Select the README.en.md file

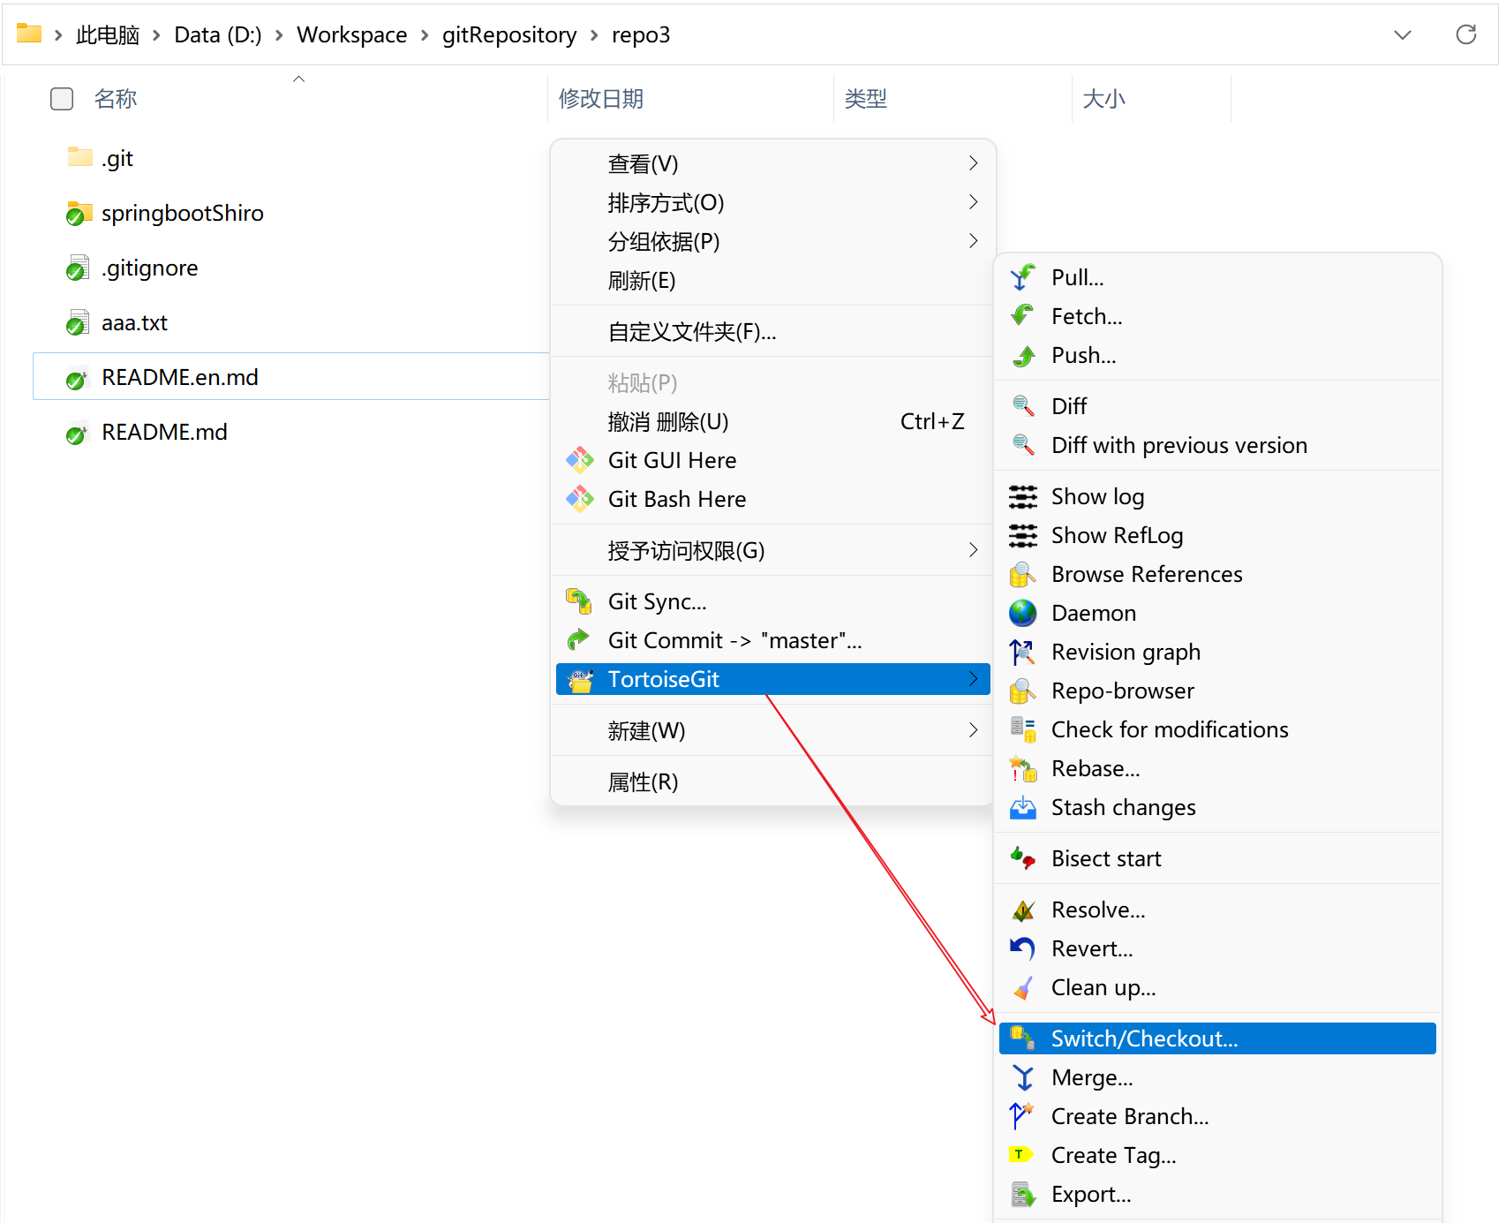coord(179,378)
